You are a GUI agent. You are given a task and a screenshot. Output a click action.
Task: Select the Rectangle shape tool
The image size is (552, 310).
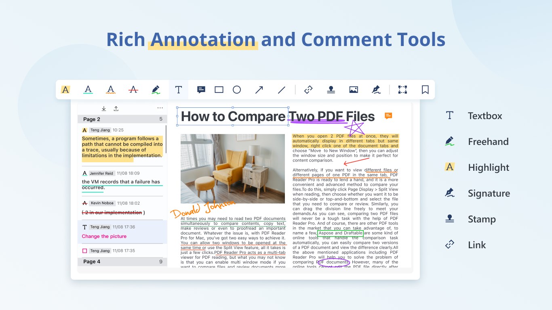coord(219,90)
